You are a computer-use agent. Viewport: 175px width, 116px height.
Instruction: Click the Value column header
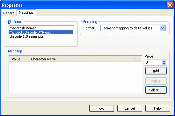pos(18,59)
